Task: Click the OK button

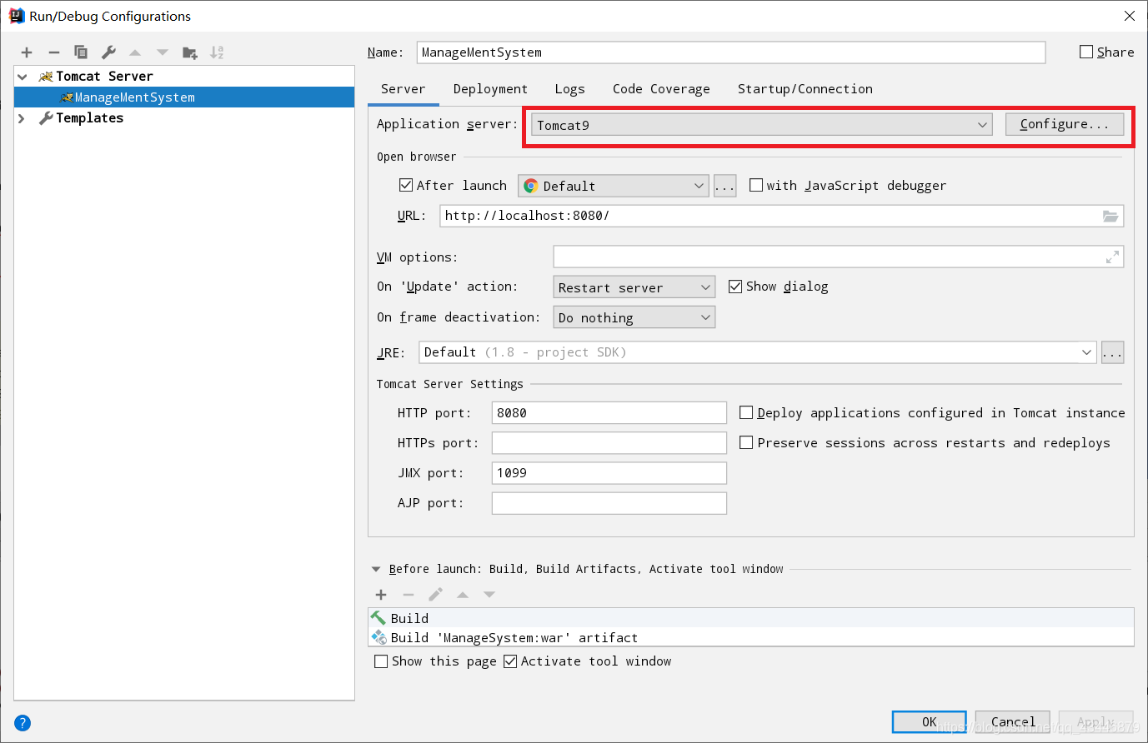Action: (929, 722)
